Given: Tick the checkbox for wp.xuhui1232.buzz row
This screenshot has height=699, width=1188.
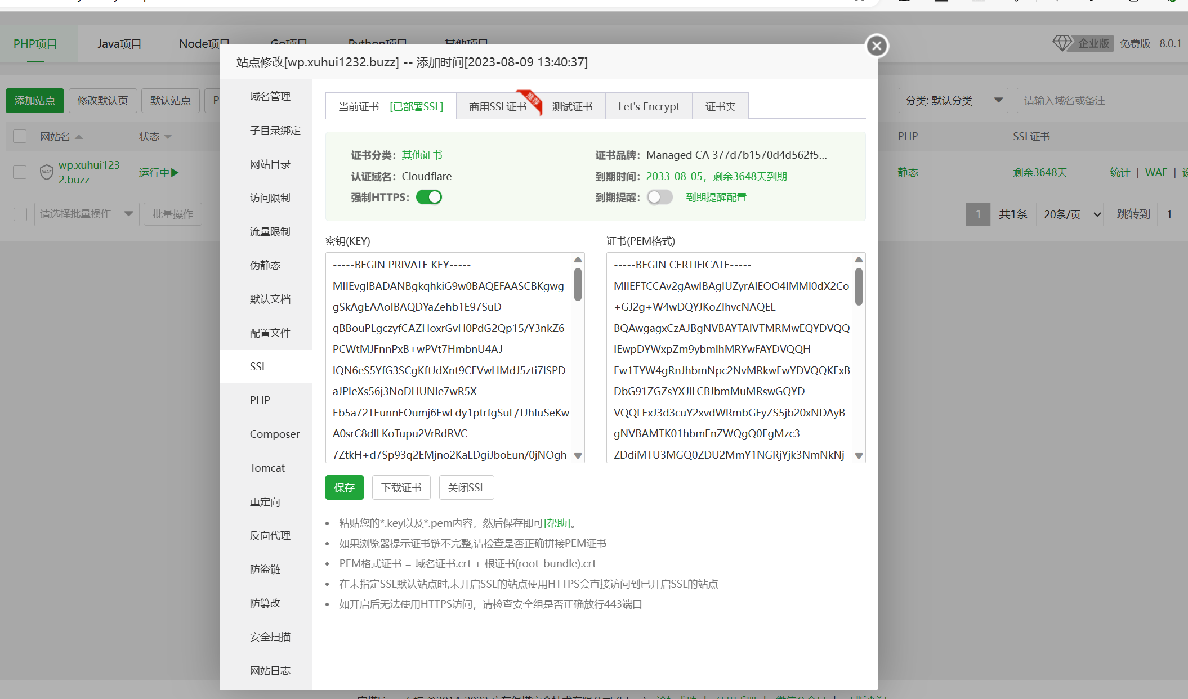Looking at the screenshot, I should pos(20,172).
